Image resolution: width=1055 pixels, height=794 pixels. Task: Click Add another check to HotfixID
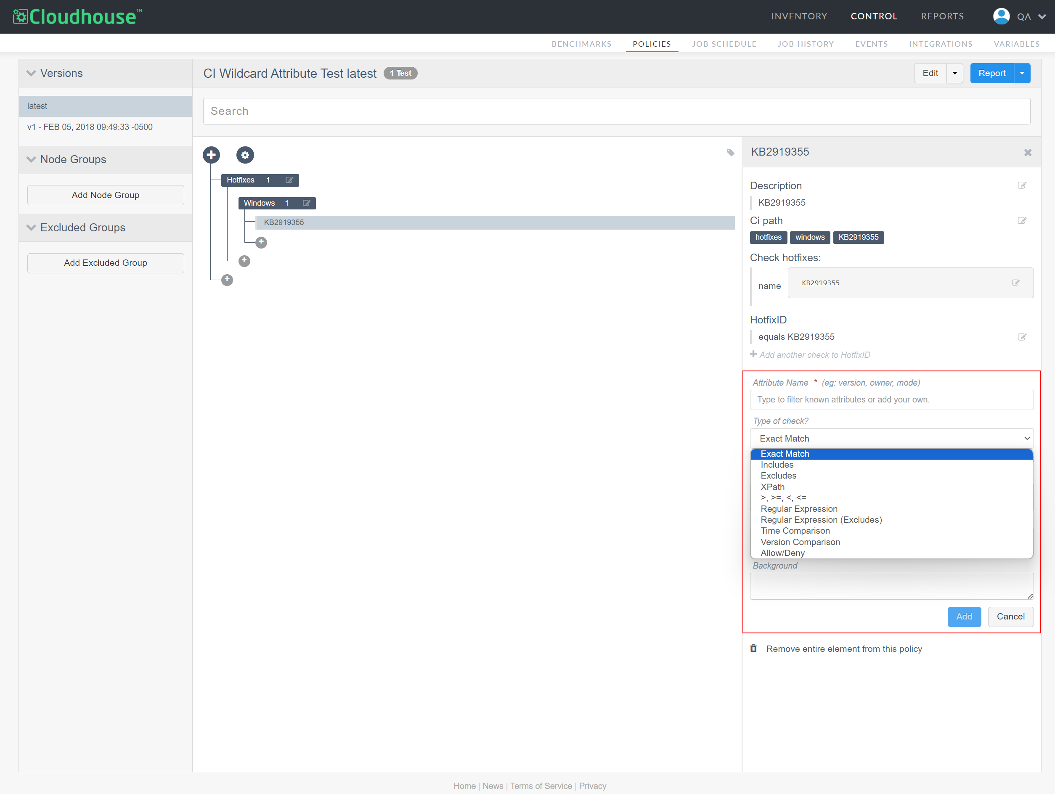(814, 355)
